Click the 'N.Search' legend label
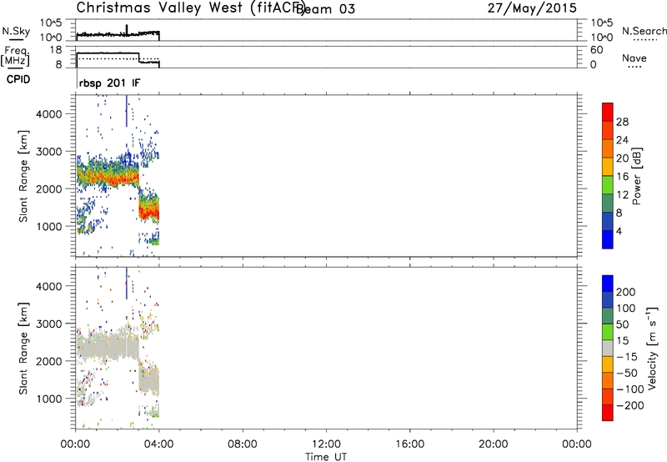 644,31
